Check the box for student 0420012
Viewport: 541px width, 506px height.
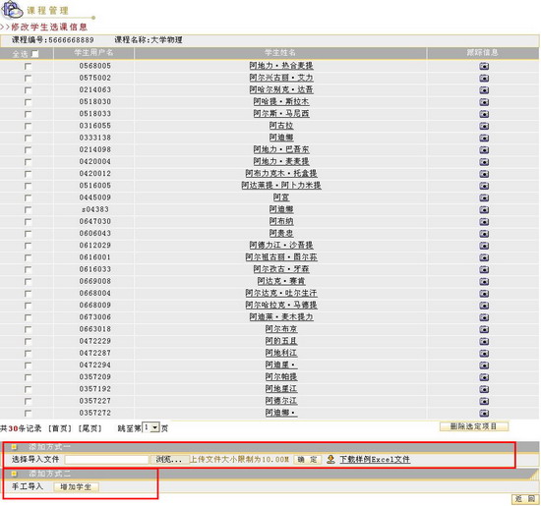[x=28, y=174]
